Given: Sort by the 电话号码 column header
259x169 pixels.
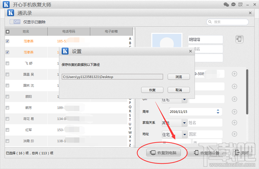Looking at the screenshot, I should 69,32.
